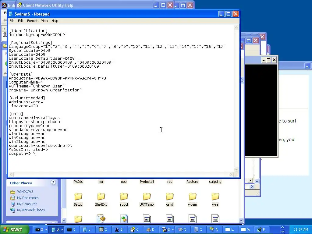Go to My Computer in Other Places
The image size is (312, 234).
[27, 204]
